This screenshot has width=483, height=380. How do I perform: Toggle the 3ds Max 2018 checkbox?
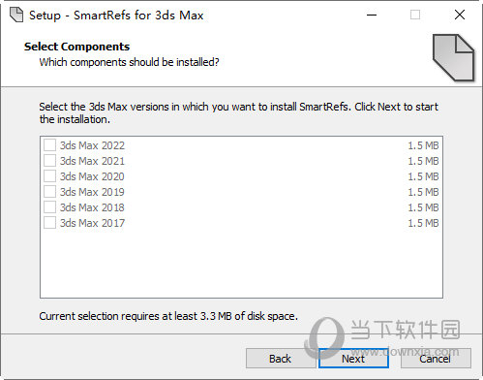49,207
